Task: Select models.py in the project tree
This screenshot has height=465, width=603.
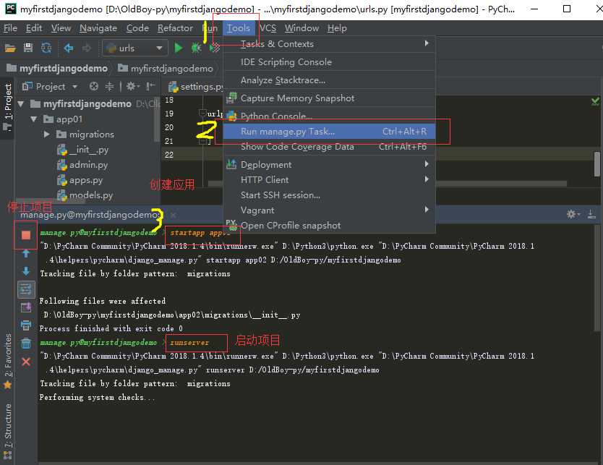Action: click(x=91, y=195)
